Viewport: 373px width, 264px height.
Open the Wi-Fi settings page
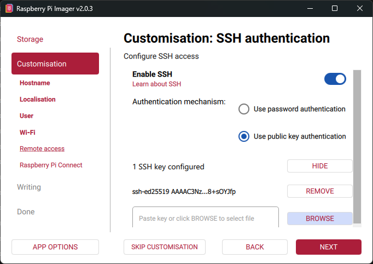[27, 133]
